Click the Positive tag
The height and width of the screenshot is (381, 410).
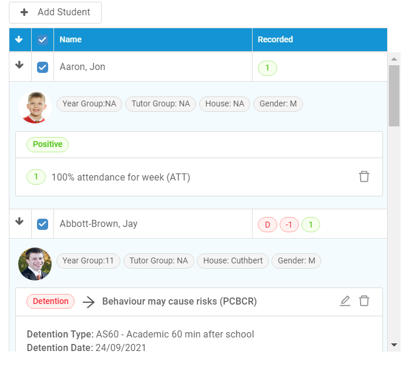pos(48,145)
